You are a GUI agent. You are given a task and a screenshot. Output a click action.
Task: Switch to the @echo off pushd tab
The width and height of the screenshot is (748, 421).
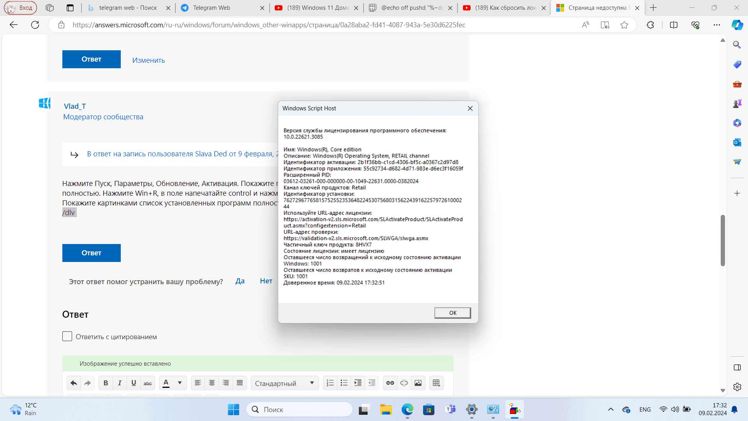pyautogui.click(x=411, y=8)
